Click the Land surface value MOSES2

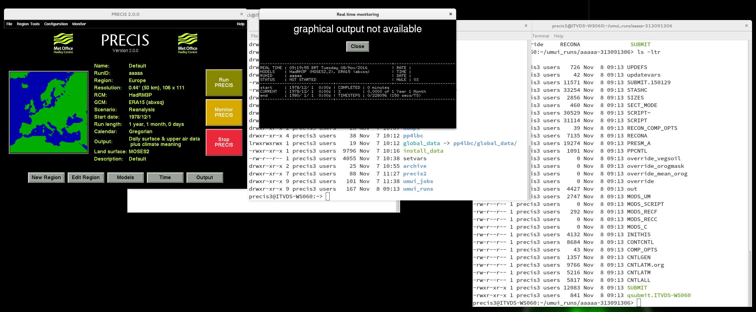(x=139, y=152)
